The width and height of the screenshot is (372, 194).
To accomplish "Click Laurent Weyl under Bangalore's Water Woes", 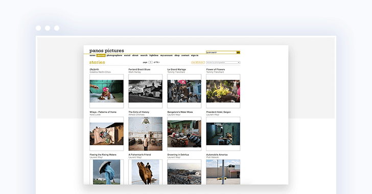I will coord(174,115).
